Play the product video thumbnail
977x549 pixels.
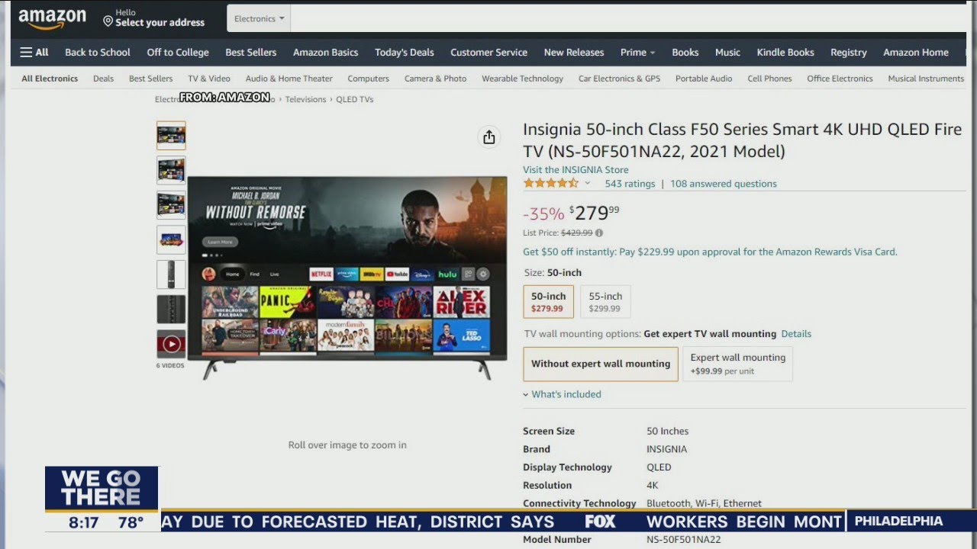pos(171,344)
